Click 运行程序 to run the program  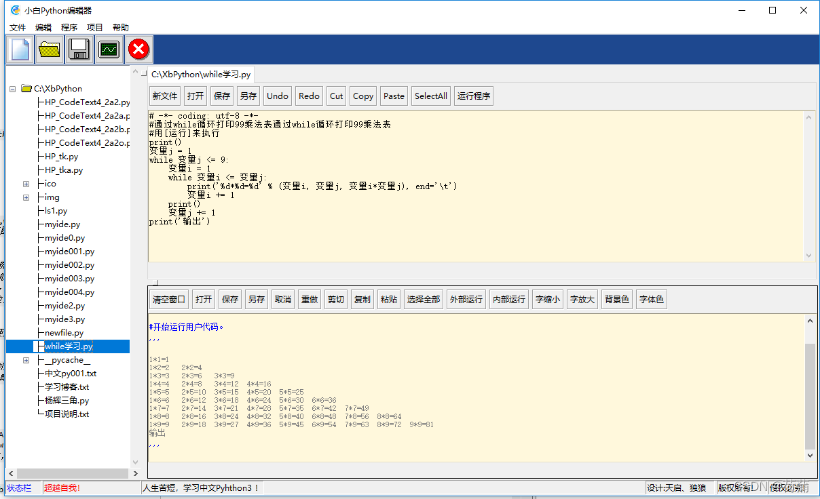click(x=474, y=96)
